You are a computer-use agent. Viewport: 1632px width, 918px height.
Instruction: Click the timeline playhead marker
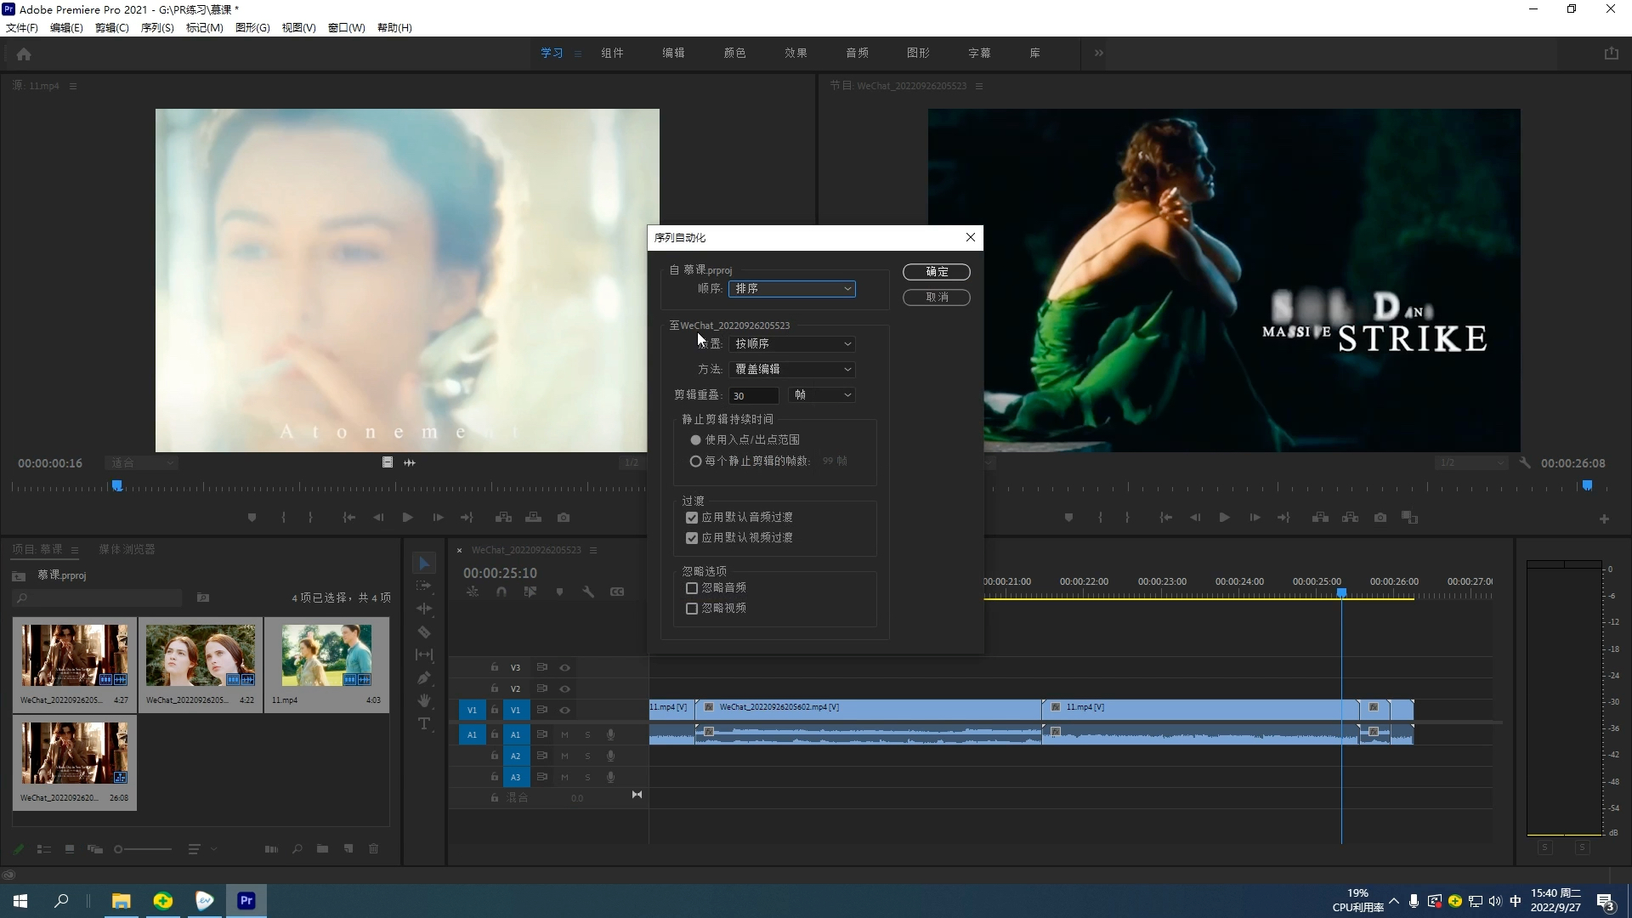tap(1341, 592)
